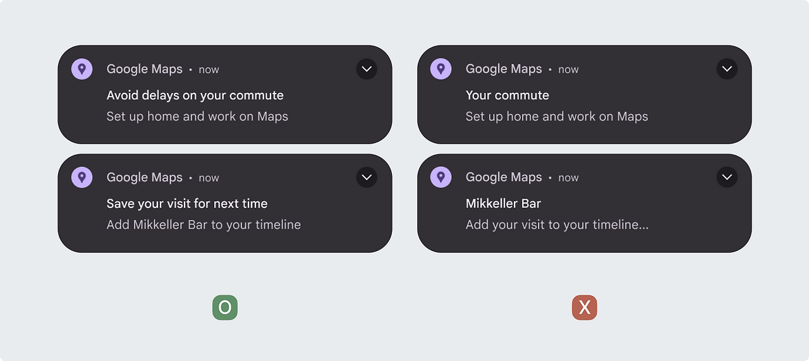The height and width of the screenshot is (361, 809).
Task: Click 'Set up home and work on Maps' in left card
Action: (x=197, y=116)
